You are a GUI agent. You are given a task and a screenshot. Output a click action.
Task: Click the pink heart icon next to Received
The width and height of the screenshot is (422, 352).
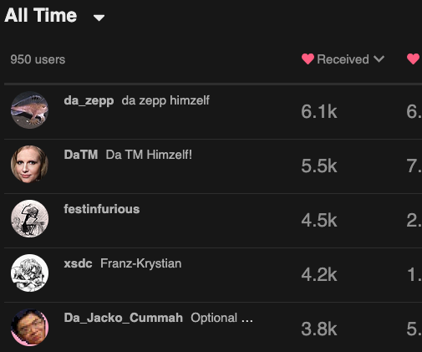point(308,59)
